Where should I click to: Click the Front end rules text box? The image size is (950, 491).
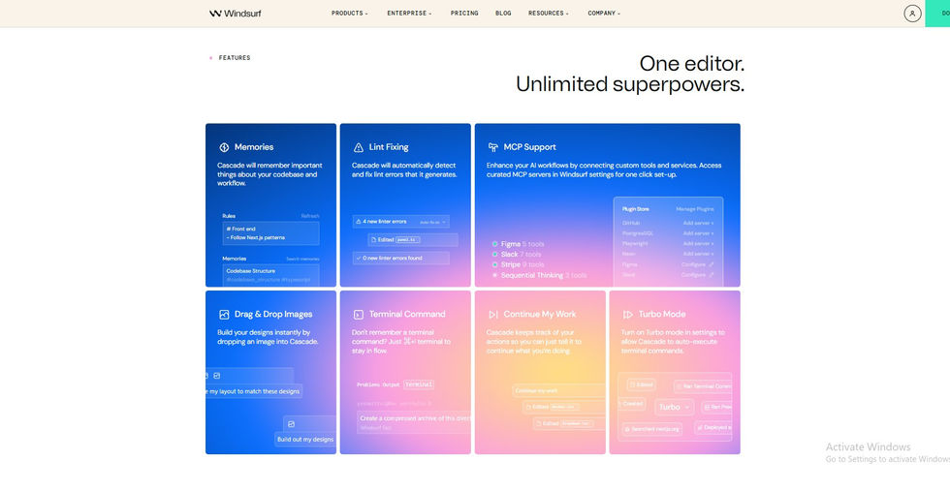coord(270,233)
